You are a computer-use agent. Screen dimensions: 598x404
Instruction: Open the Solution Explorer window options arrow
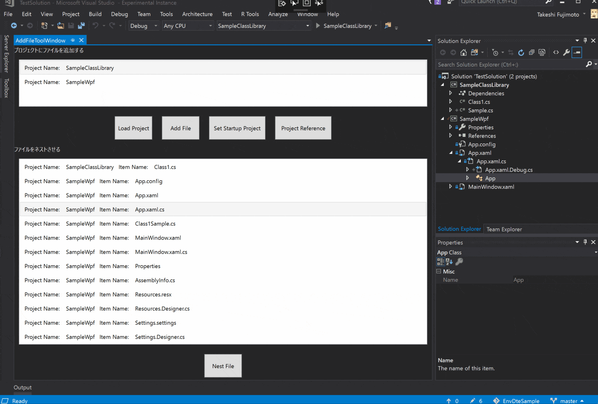point(577,41)
